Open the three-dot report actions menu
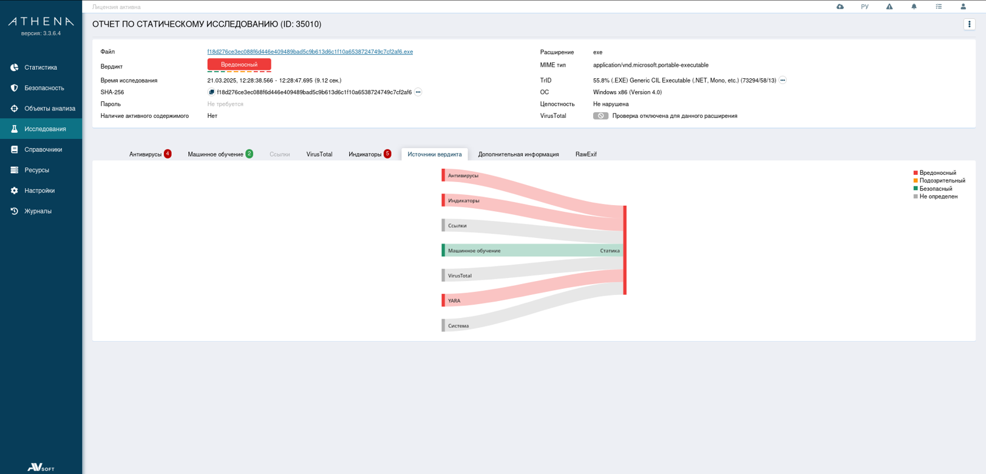The height and width of the screenshot is (474, 986). [x=969, y=24]
